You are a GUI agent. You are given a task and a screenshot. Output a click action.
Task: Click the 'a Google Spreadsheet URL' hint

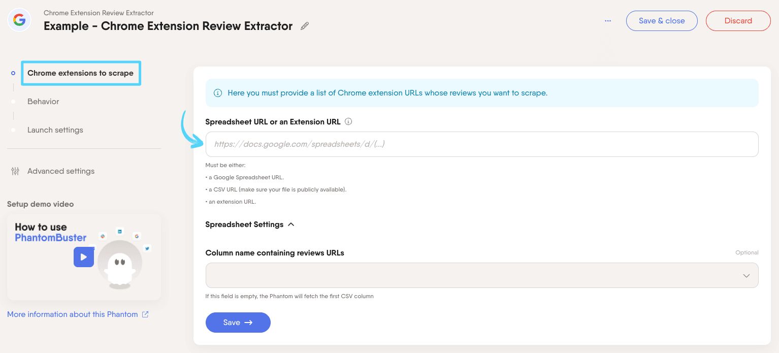coord(245,177)
